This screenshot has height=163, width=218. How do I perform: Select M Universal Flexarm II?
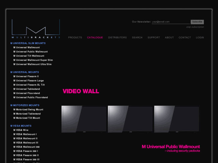pyautogui.click(x=26, y=77)
